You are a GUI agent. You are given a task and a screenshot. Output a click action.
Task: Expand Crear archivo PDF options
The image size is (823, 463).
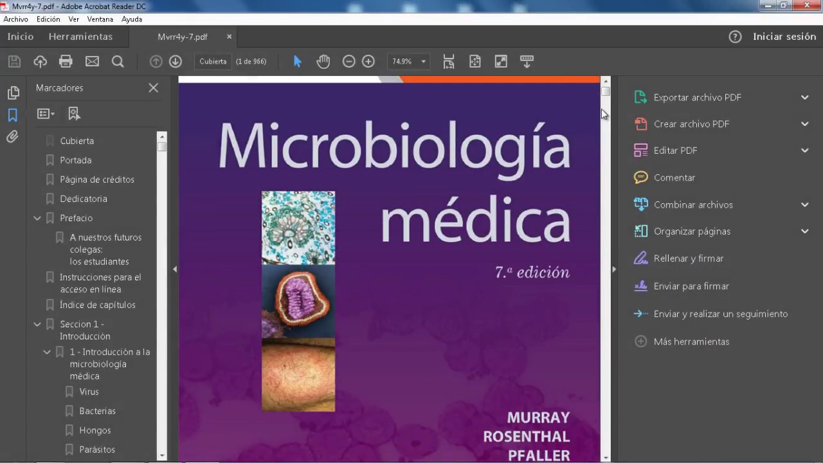click(x=804, y=123)
